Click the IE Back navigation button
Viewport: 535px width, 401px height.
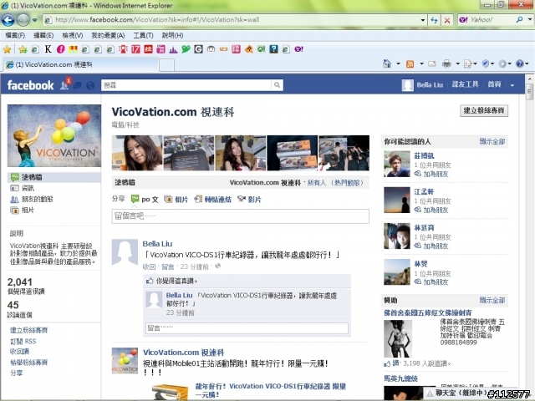point(8,20)
